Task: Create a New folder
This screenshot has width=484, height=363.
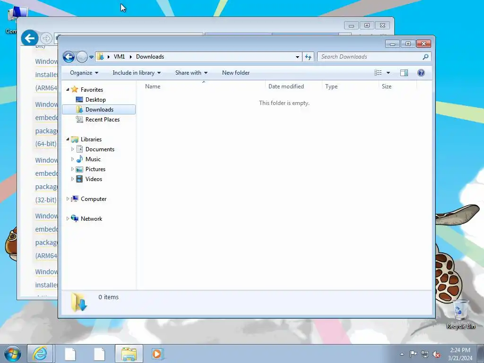Action: 236,73
